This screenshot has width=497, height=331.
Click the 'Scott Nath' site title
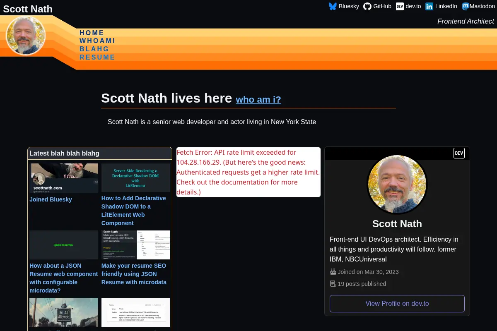pyautogui.click(x=28, y=9)
